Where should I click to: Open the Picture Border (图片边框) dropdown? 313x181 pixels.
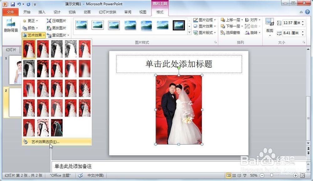(x=204, y=20)
